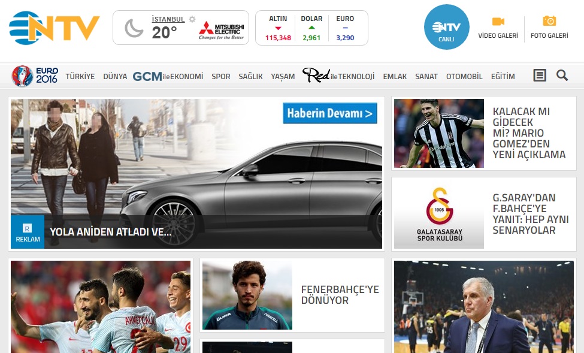Click the grey car in the advertisement banner
Image resolution: width=584 pixels, height=353 pixels.
pyautogui.click(x=252, y=193)
